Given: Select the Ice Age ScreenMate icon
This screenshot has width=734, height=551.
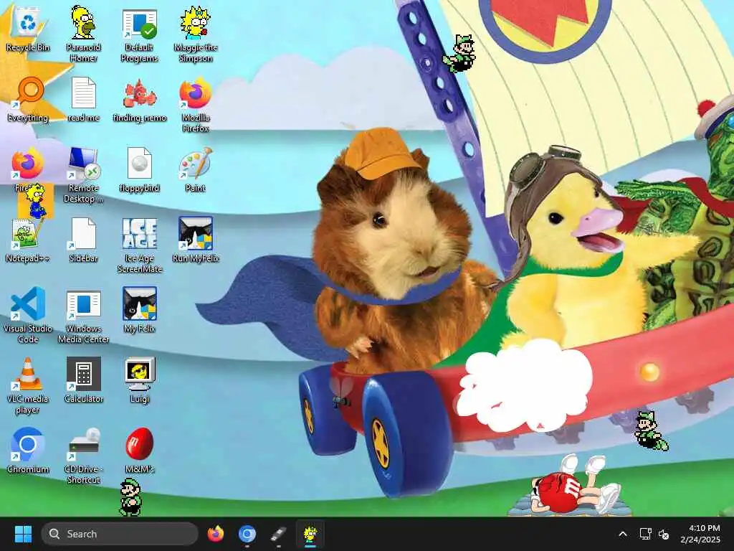Looking at the screenshot, I should tap(140, 245).
